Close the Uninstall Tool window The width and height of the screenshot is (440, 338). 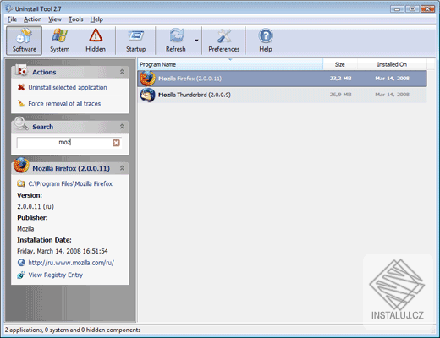point(427,9)
